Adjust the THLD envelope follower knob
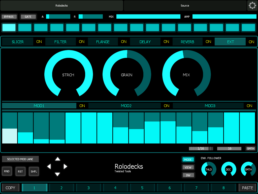This screenshot has height=194, width=258. [209, 169]
